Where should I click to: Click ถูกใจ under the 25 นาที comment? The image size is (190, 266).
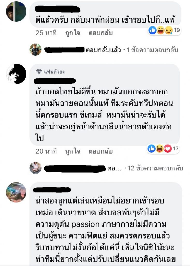tap(73, 33)
